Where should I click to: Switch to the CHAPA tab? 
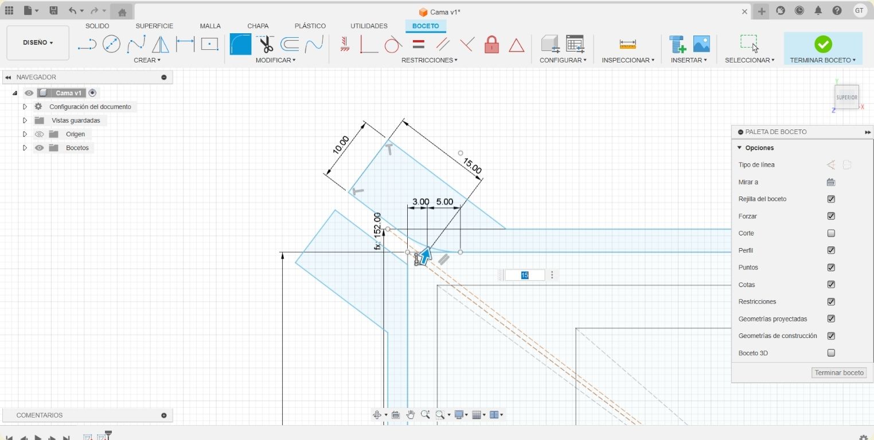click(x=258, y=26)
